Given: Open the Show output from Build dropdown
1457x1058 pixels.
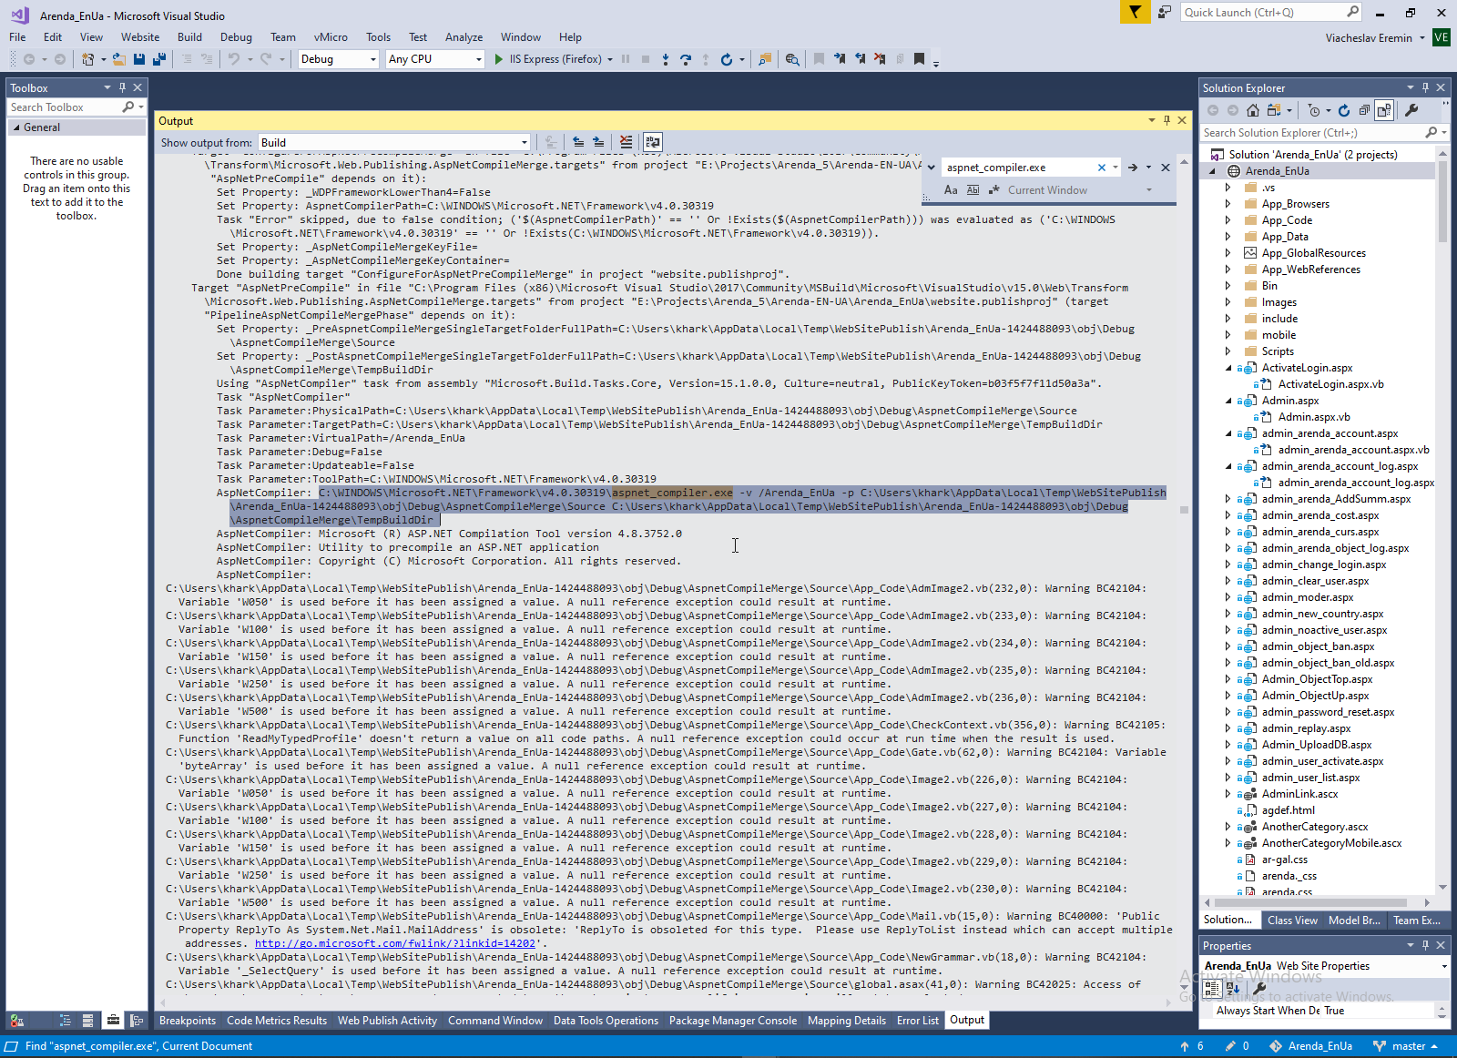Looking at the screenshot, I should [x=394, y=142].
